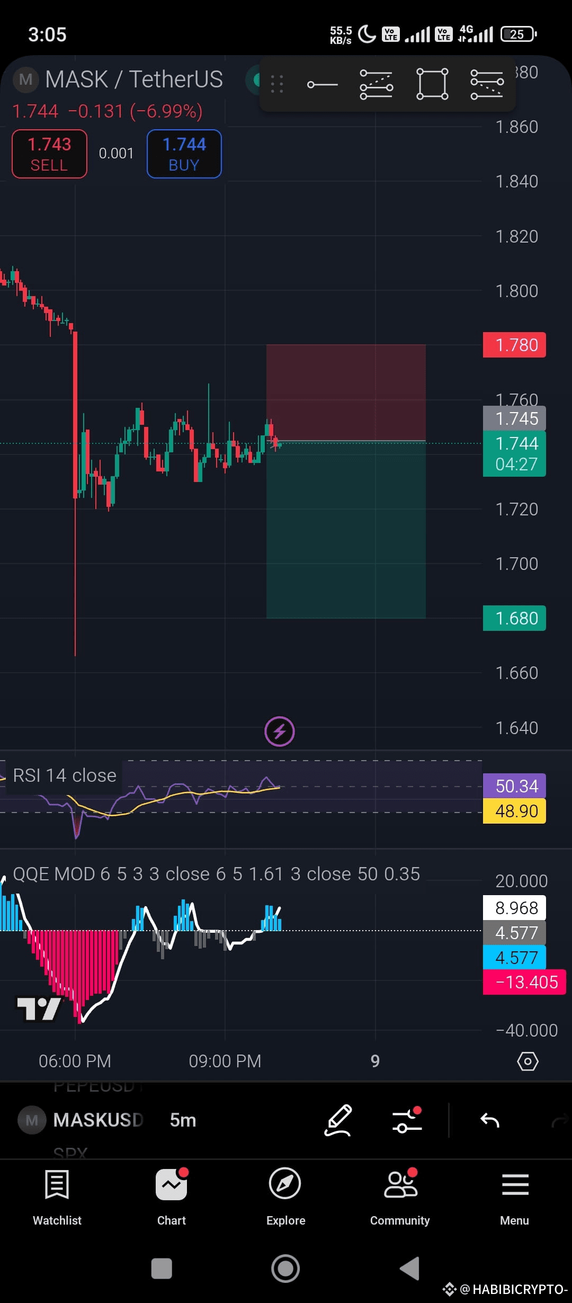Go to the Watchlist tab
The image size is (572, 1303).
[x=57, y=1198]
